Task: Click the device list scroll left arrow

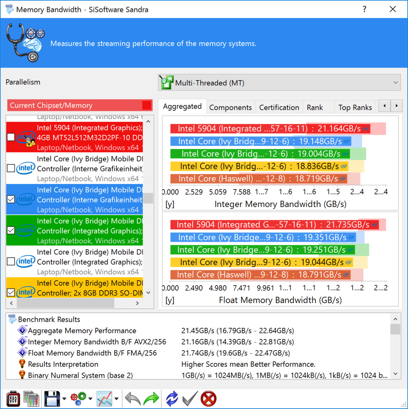Action: [11, 303]
